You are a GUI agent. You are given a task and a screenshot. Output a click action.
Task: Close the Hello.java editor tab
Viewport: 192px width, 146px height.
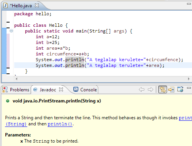(37, 5)
